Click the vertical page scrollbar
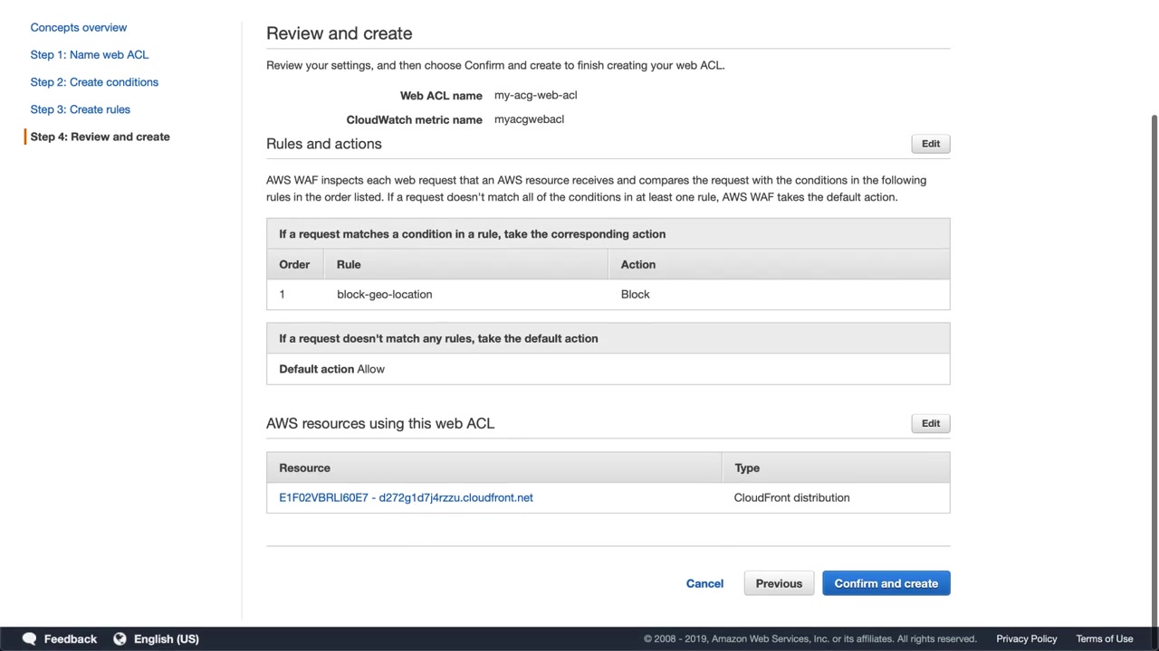 (1154, 362)
